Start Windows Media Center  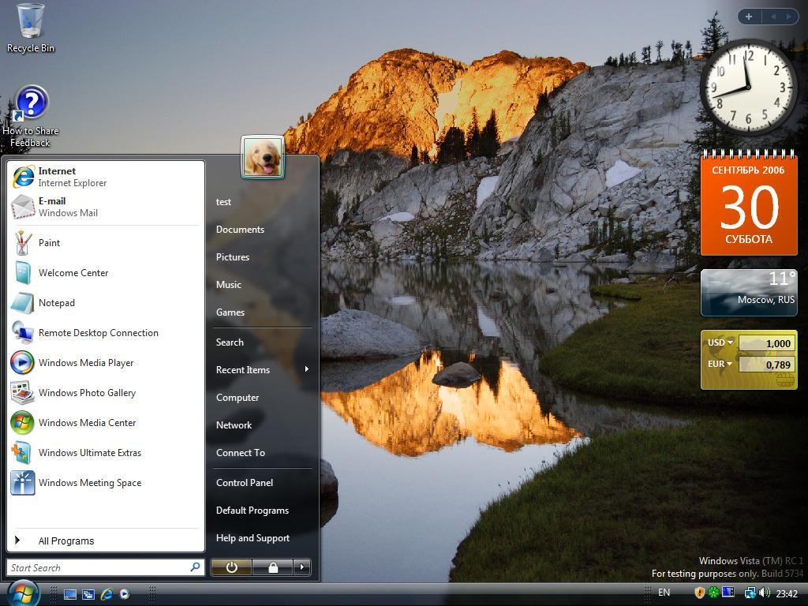tap(87, 423)
